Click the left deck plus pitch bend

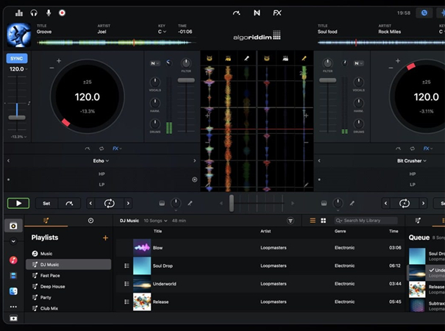(59, 61)
